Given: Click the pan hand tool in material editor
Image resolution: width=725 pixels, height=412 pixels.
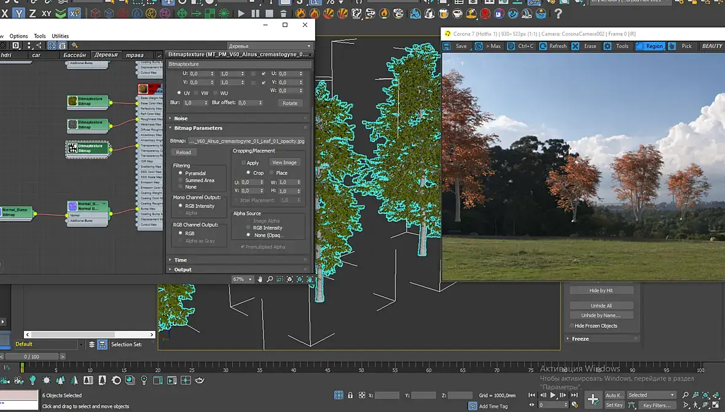Looking at the screenshot, I should click(x=260, y=279).
